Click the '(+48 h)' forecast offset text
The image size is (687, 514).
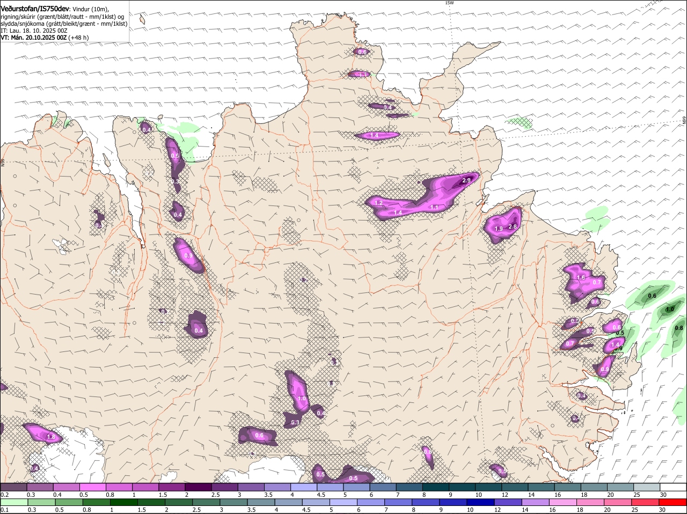(78, 38)
